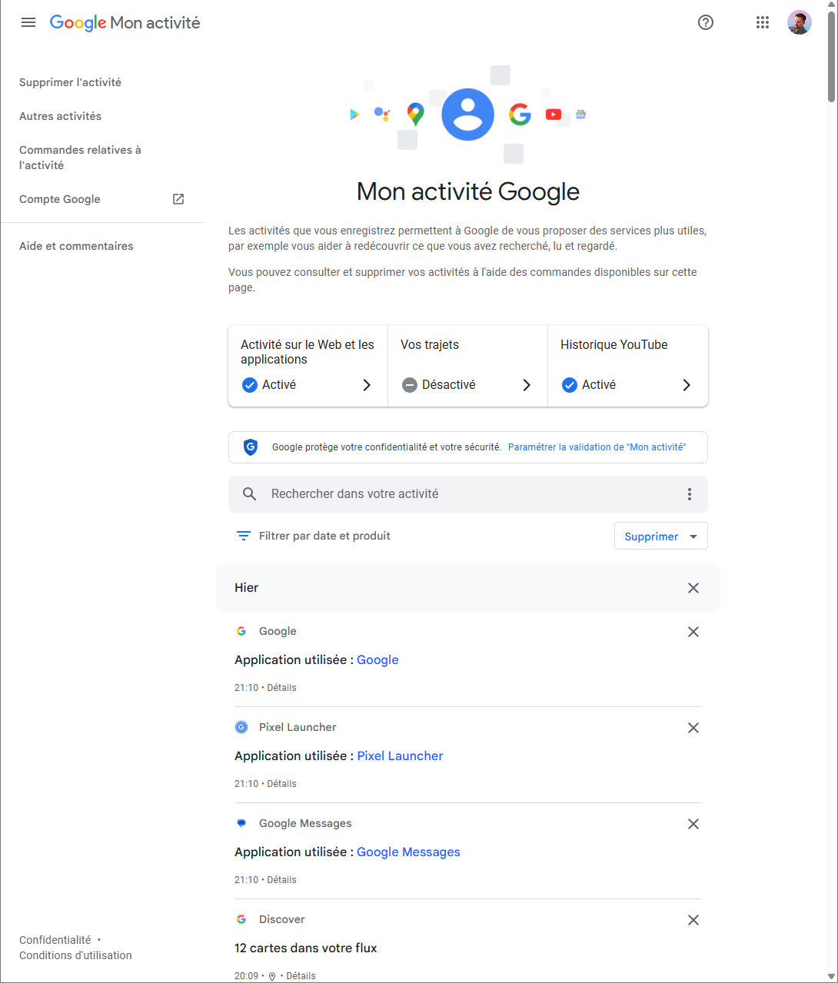Focus the Rechercher dans votre activité field
The image size is (838, 983).
pos(467,494)
